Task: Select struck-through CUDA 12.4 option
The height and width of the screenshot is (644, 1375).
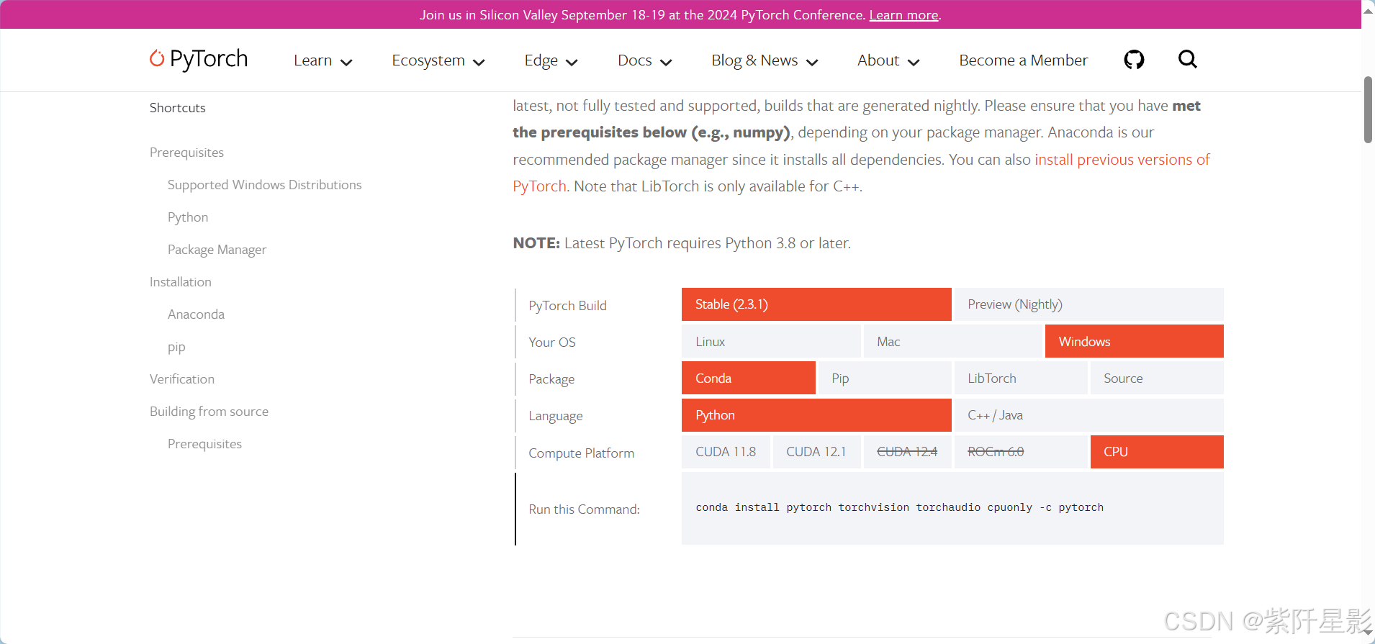Action: click(907, 452)
